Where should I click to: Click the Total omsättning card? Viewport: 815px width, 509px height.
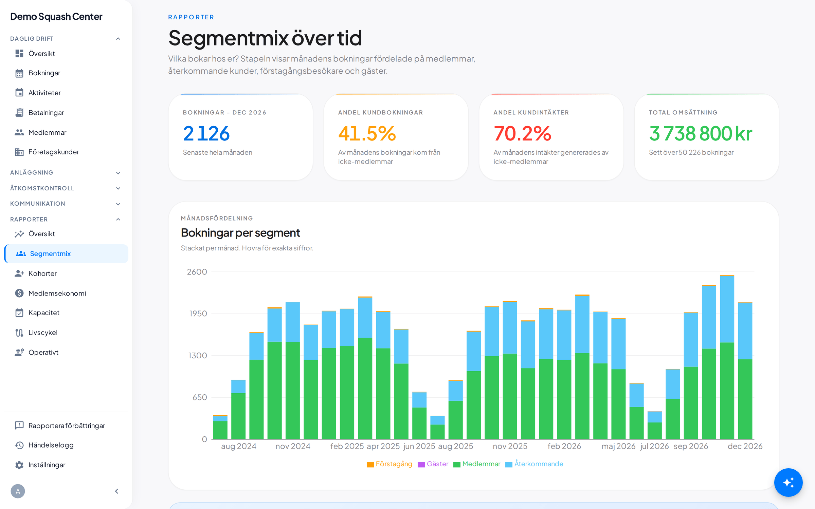pos(706,137)
